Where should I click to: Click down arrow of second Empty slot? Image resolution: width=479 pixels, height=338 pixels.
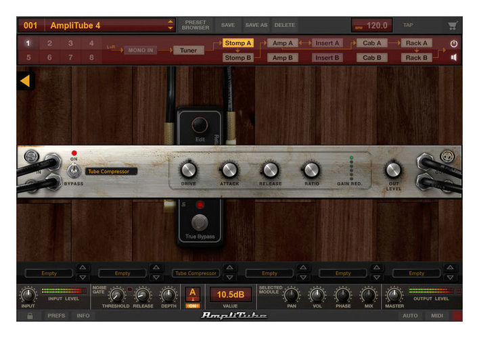tap(156, 278)
